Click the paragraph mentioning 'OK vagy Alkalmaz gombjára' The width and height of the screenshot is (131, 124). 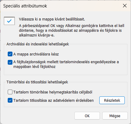71,31
